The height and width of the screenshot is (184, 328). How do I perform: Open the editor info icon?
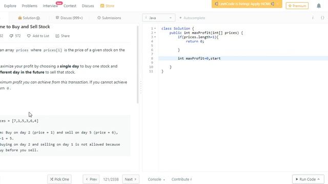(x=313, y=18)
